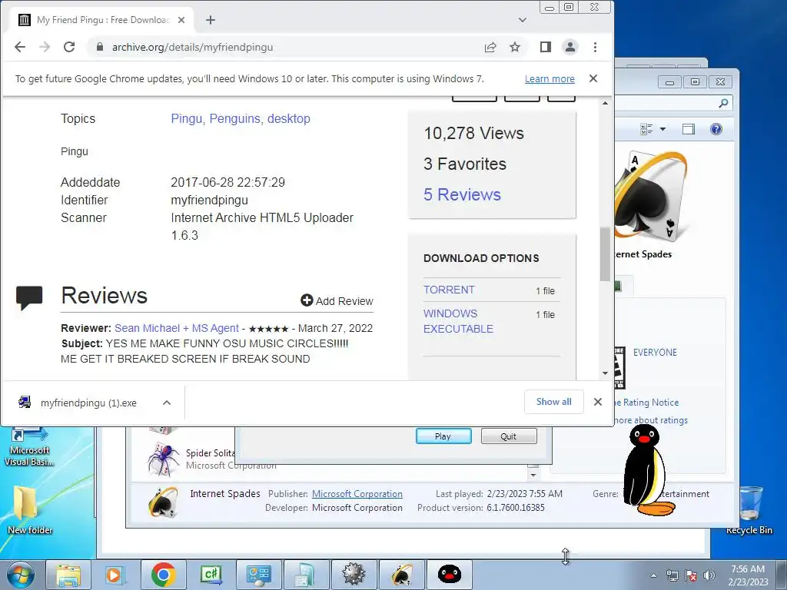Download the WINDOWS EXECUTABLE file
787x590 pixels.
458,321
